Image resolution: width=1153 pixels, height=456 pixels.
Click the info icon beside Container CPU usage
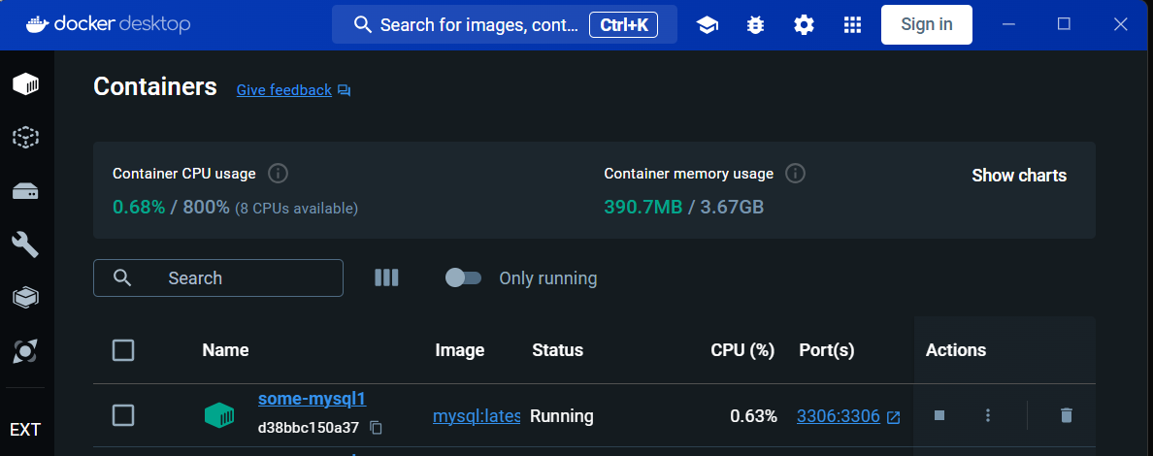tap(278, 174)
